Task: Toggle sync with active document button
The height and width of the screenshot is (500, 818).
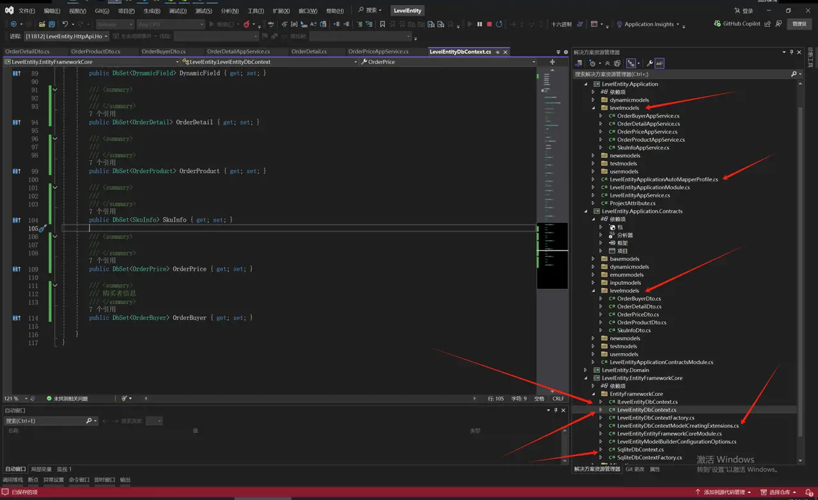Action: point(631,63)
